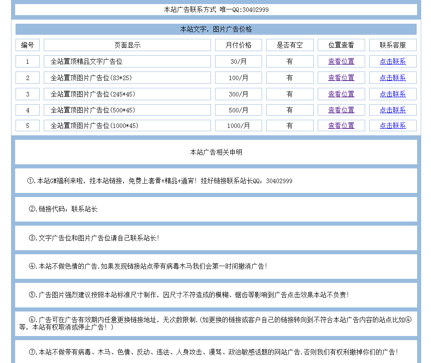
Task: Click statement ④ about 本站不做色情的广告
Action: 216,266
